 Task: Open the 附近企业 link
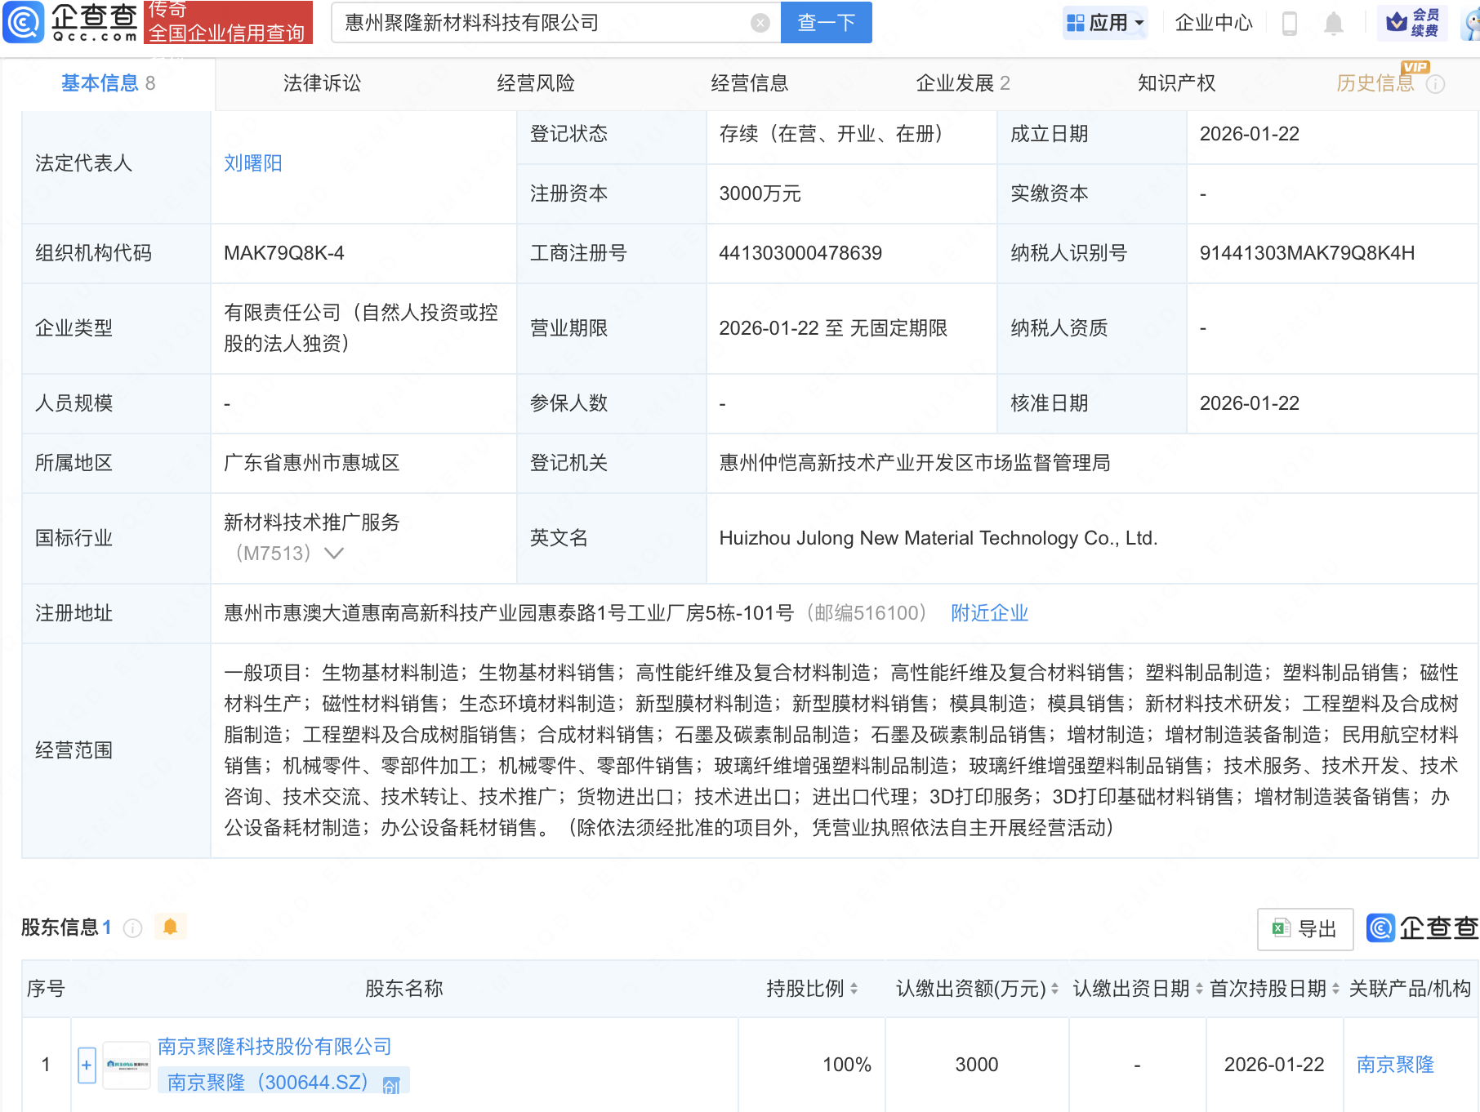click(x=989, y=612)
